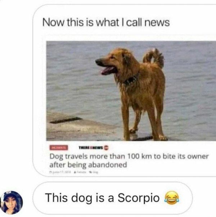
Task: Click the calendar icon under the headline
Action: tap(50, 172)
